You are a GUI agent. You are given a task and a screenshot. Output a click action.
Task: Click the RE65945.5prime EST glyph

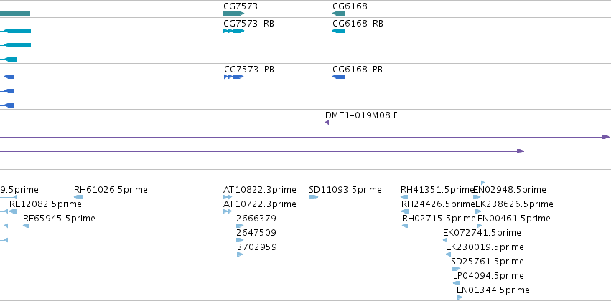click(x=26, y=226)
